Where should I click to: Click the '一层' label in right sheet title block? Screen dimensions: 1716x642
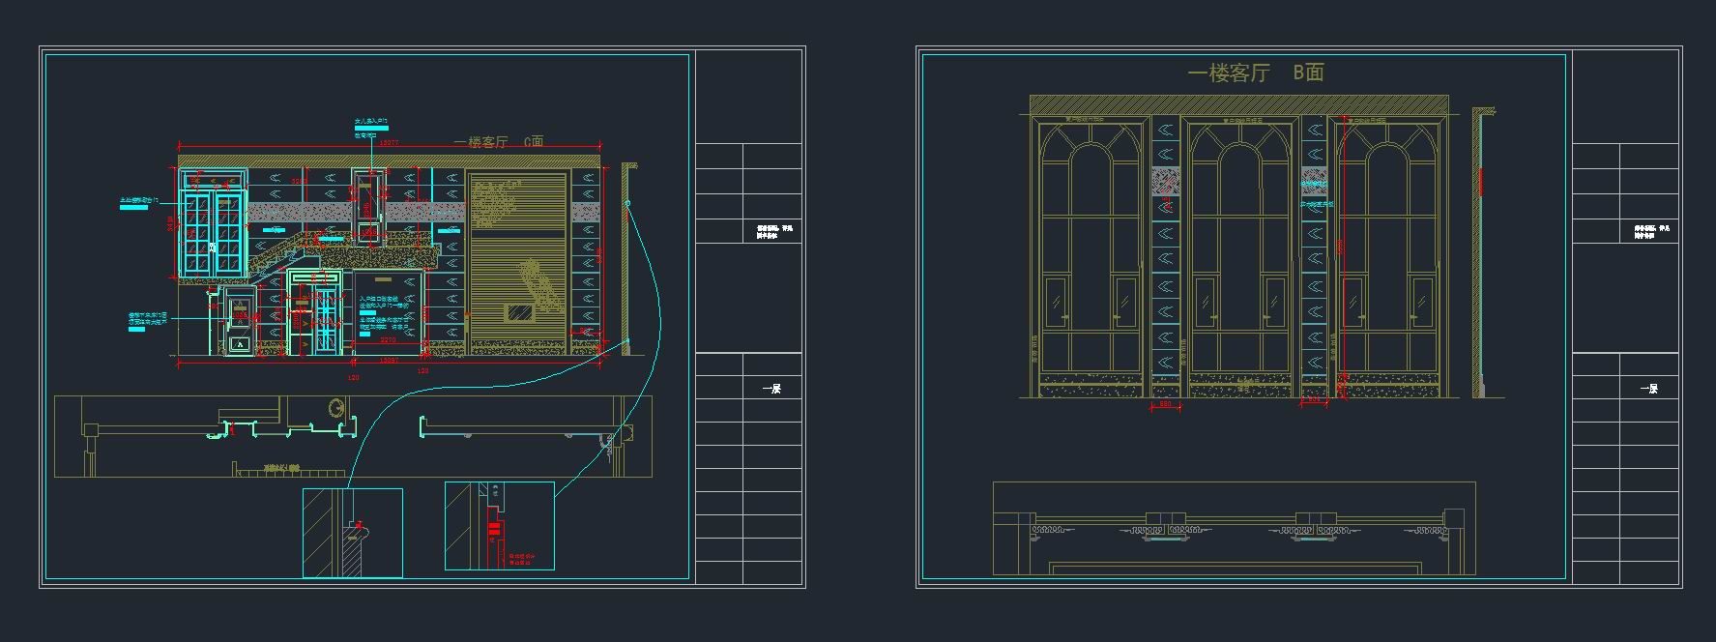1649,389
